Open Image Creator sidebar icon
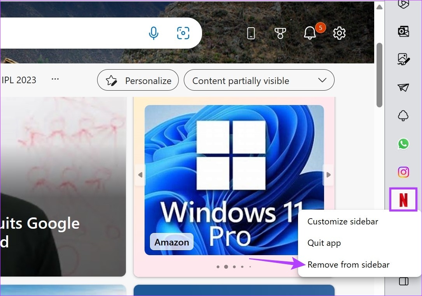The width and height of the screenshot is (422, 296). coord(403,59)
